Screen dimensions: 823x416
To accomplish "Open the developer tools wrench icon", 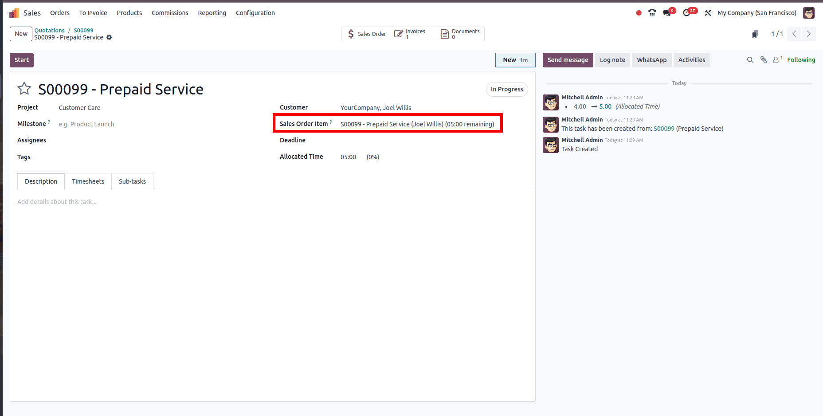I will pyautogui.click(x=707, y=13).
